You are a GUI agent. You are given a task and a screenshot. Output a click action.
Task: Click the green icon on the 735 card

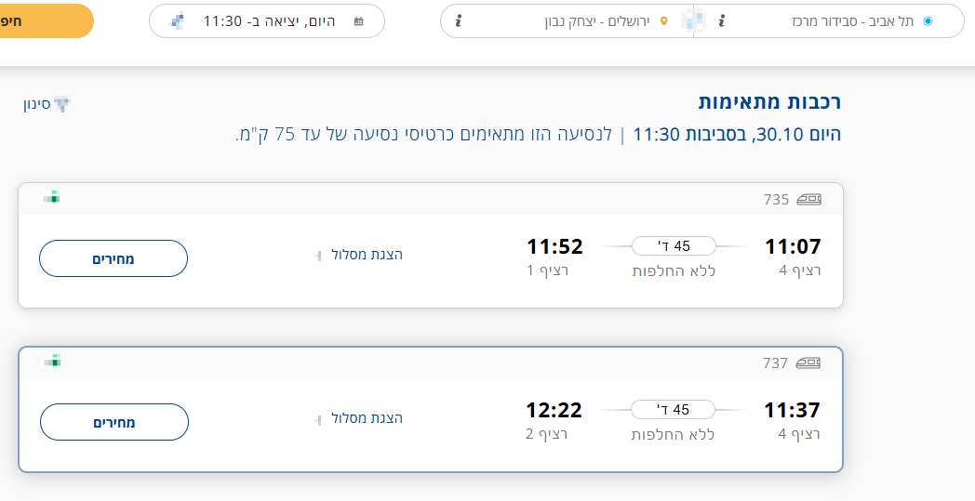pyautogui.click(x=53, y=197)
